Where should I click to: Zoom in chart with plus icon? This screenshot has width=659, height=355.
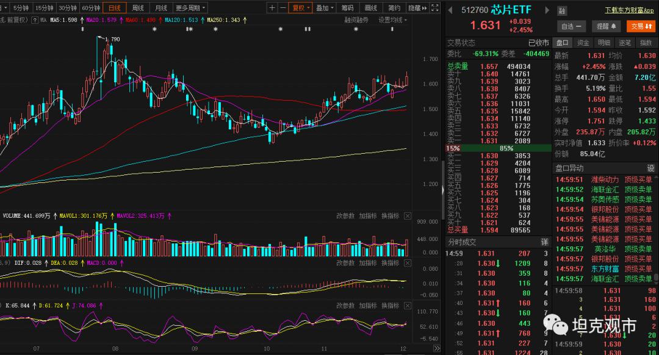[x=272, y=7]
